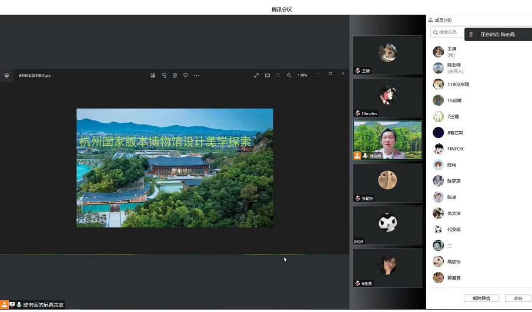Click the edit image icon in photo viewer
The image size is (532, 312).
coord(153,75)
